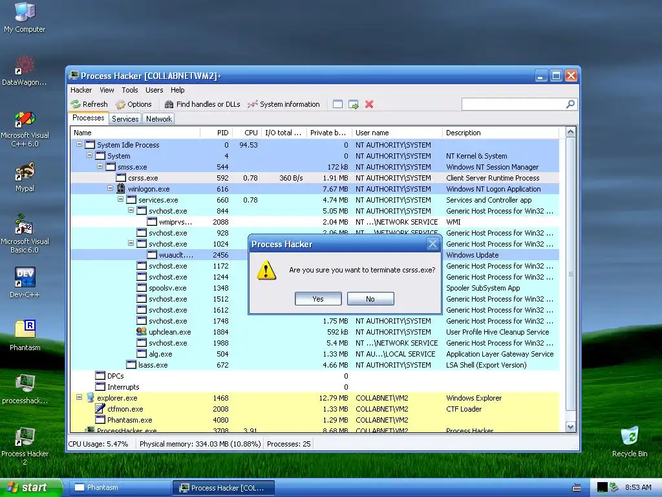662x497 pixels.
Task: Sort by the User name column header
Action: [397, 133]
